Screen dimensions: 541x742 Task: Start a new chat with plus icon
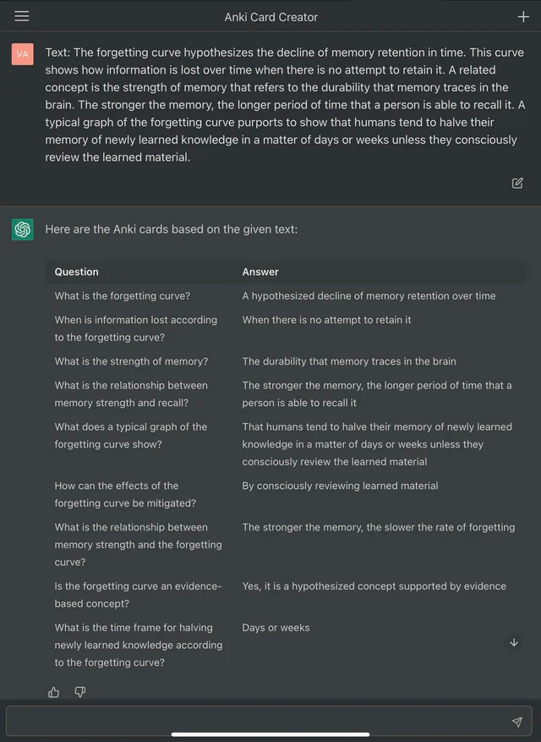[x=523, y=17]
